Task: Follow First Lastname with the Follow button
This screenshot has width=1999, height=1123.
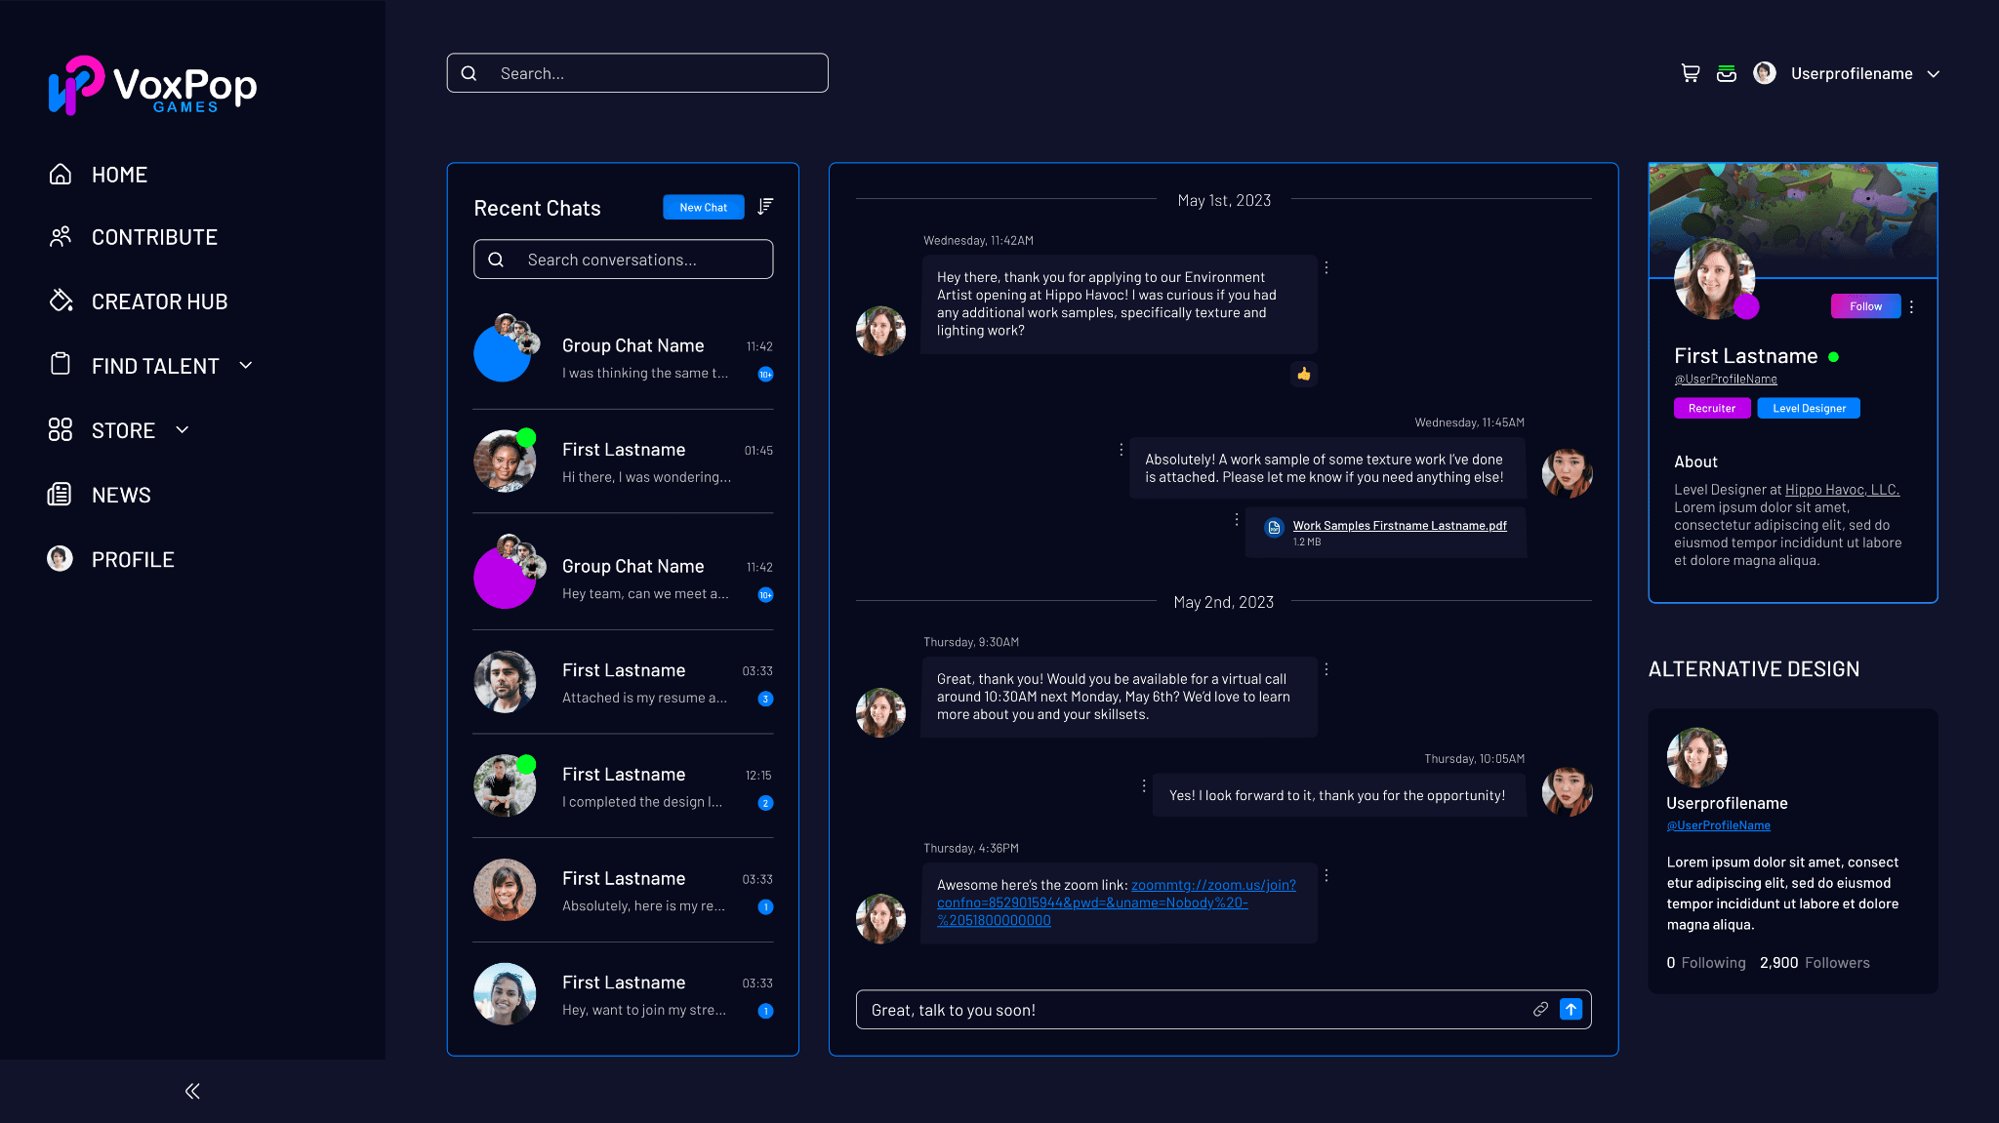Action: tap(1865, 306)
